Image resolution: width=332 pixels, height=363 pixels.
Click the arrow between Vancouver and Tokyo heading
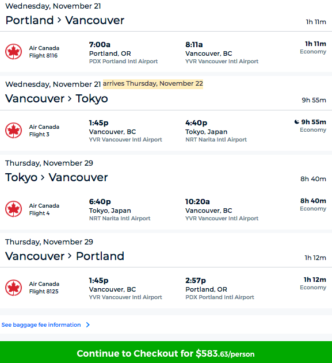tap(70, 99)
